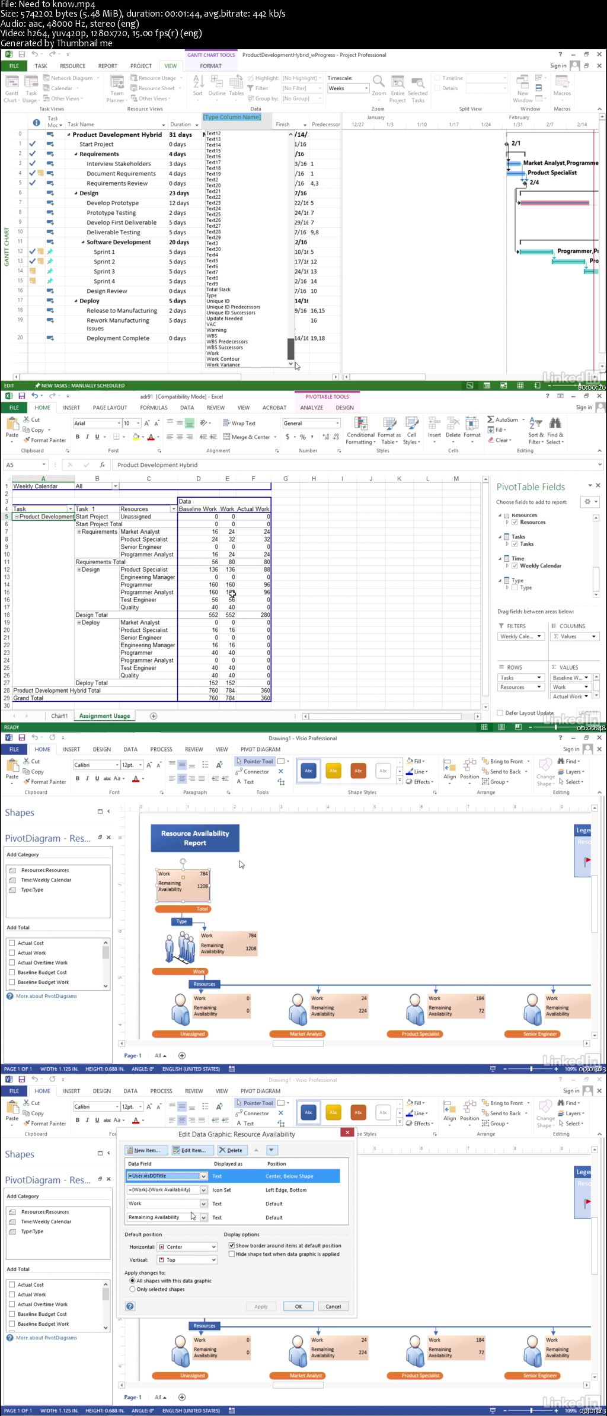607x1416 pixels.
Task: Click OK in Edit Data Graphic dialog
Action: 298,1306
